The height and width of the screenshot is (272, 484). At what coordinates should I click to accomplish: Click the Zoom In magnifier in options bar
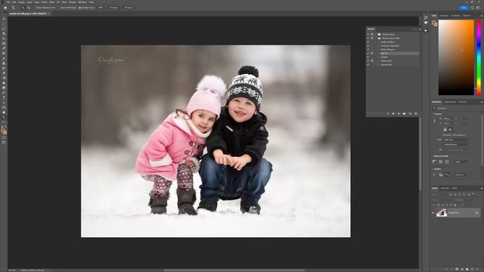(23, 8)
